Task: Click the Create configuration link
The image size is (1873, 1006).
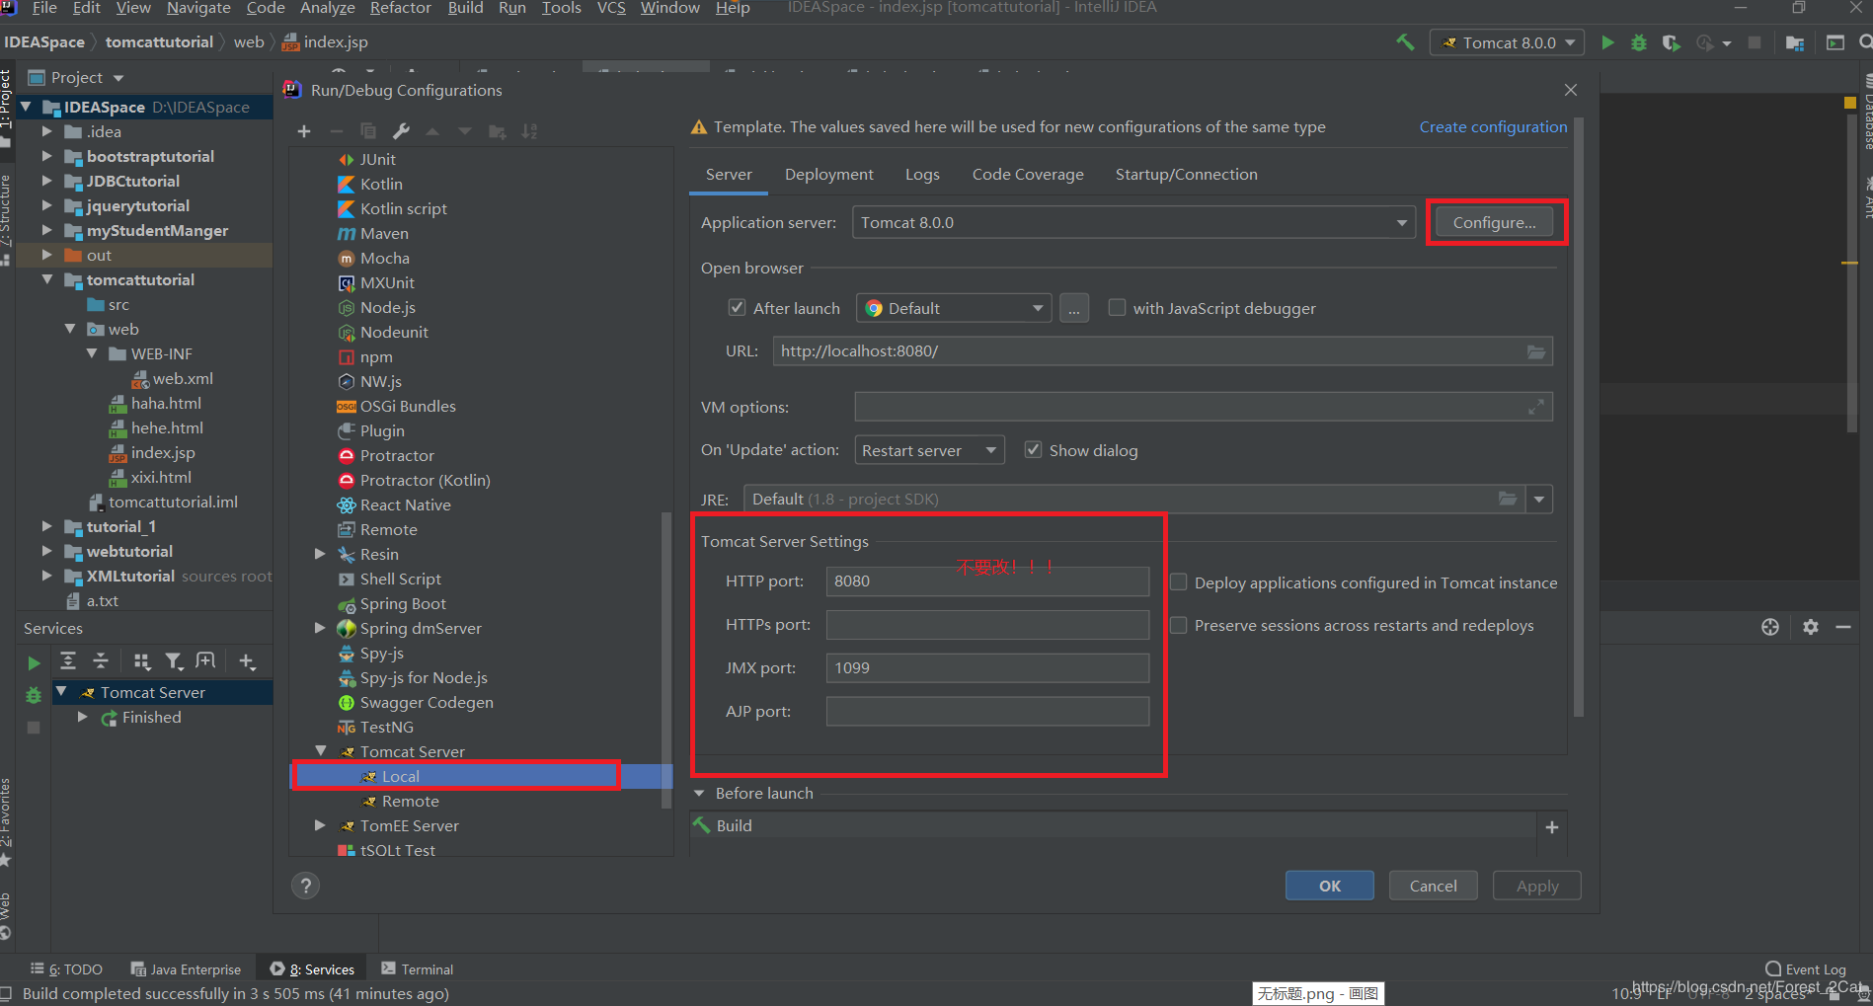Action: [x=1492, y=127]
